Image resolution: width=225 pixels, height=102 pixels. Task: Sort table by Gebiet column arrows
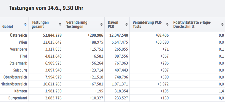coord(25,24)
